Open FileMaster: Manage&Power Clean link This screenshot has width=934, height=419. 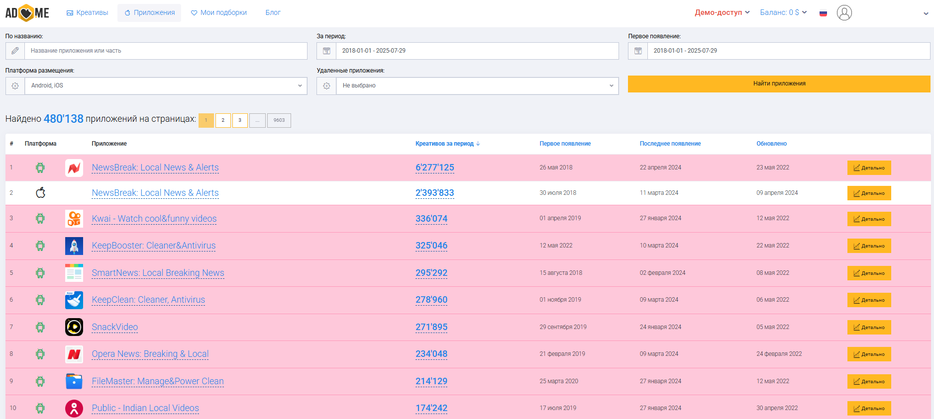(158, 381)
